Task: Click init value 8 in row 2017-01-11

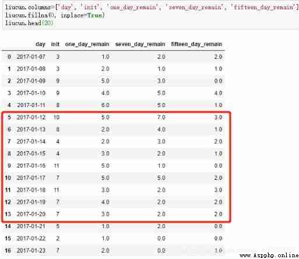Action: click(58, 105)
